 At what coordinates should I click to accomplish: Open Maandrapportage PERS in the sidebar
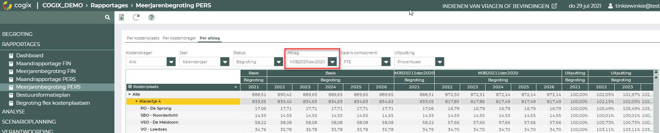(x=46, y=79)
